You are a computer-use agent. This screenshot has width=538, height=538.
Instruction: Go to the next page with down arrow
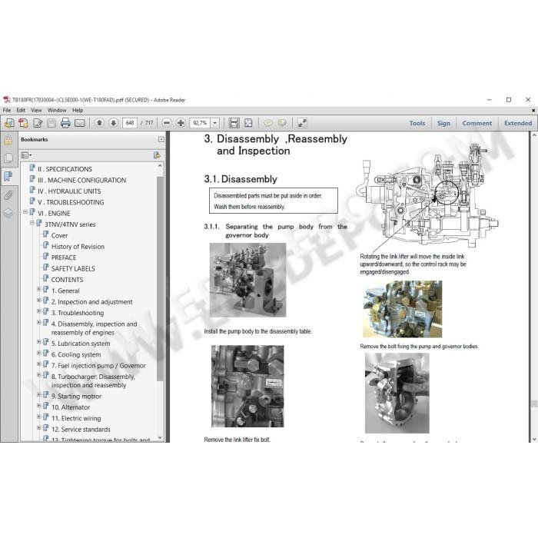pyautogui.click(x=114, y=122)
